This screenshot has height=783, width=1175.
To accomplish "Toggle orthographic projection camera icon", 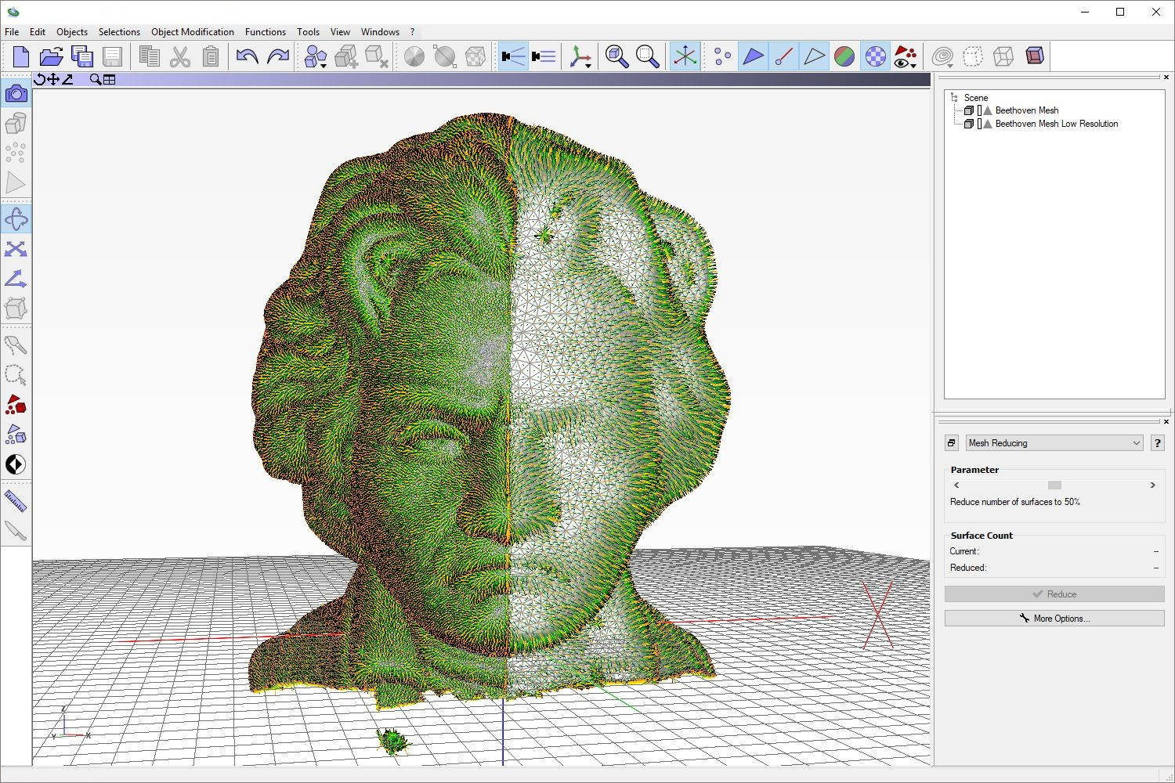I will pyautogui.click(x=543, y=56).
